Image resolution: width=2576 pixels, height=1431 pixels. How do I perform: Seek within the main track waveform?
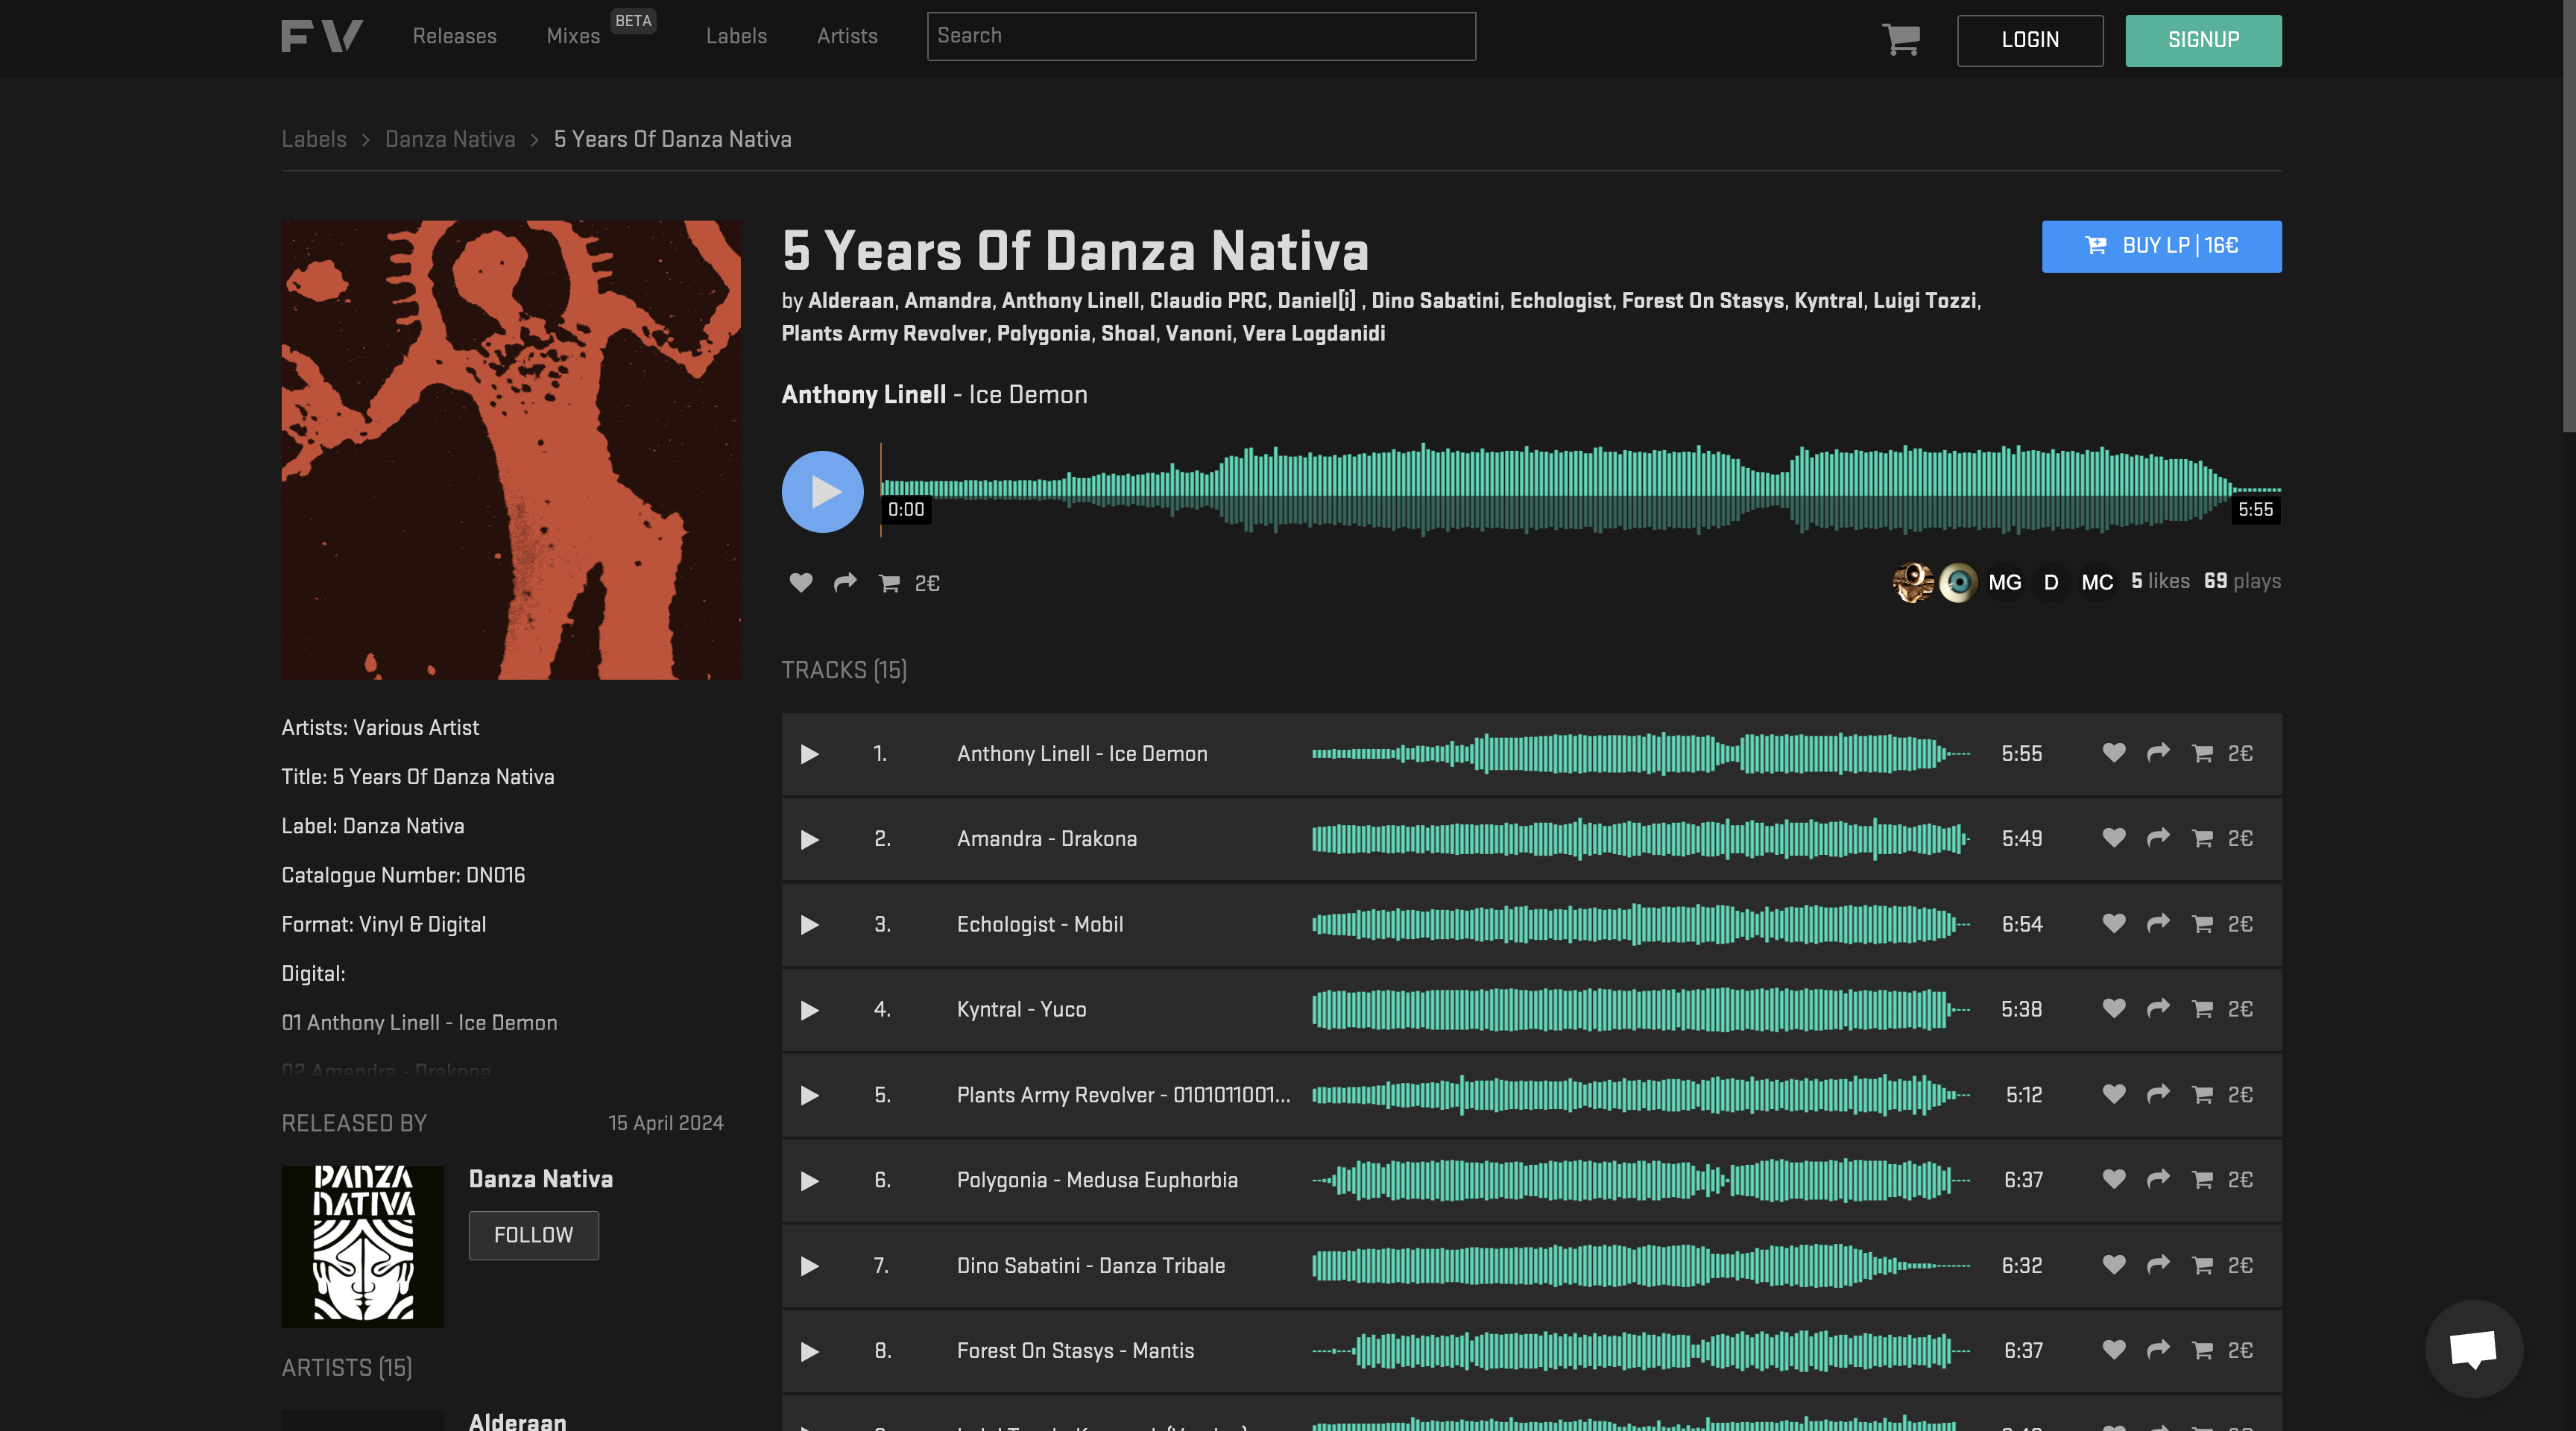click(1580, 490)
